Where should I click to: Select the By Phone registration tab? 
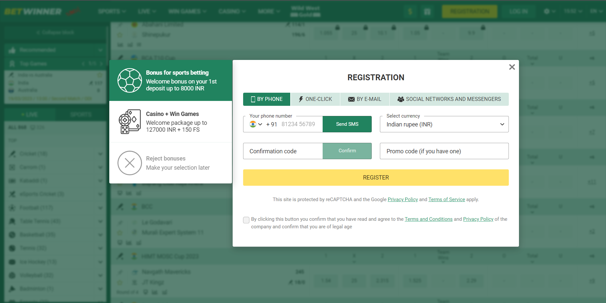267,99
